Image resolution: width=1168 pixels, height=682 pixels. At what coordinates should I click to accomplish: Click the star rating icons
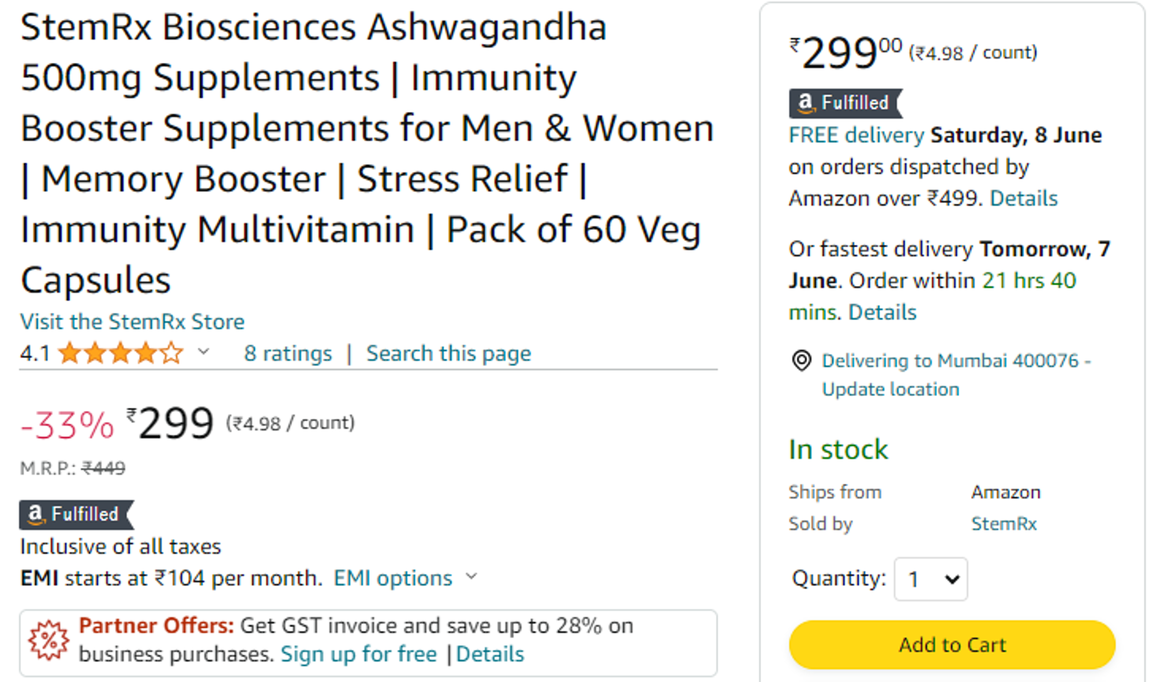tap(121, 353)
